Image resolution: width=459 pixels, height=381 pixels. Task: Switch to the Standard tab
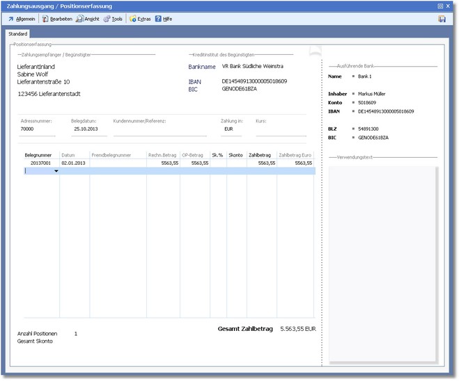coord(18,33)
